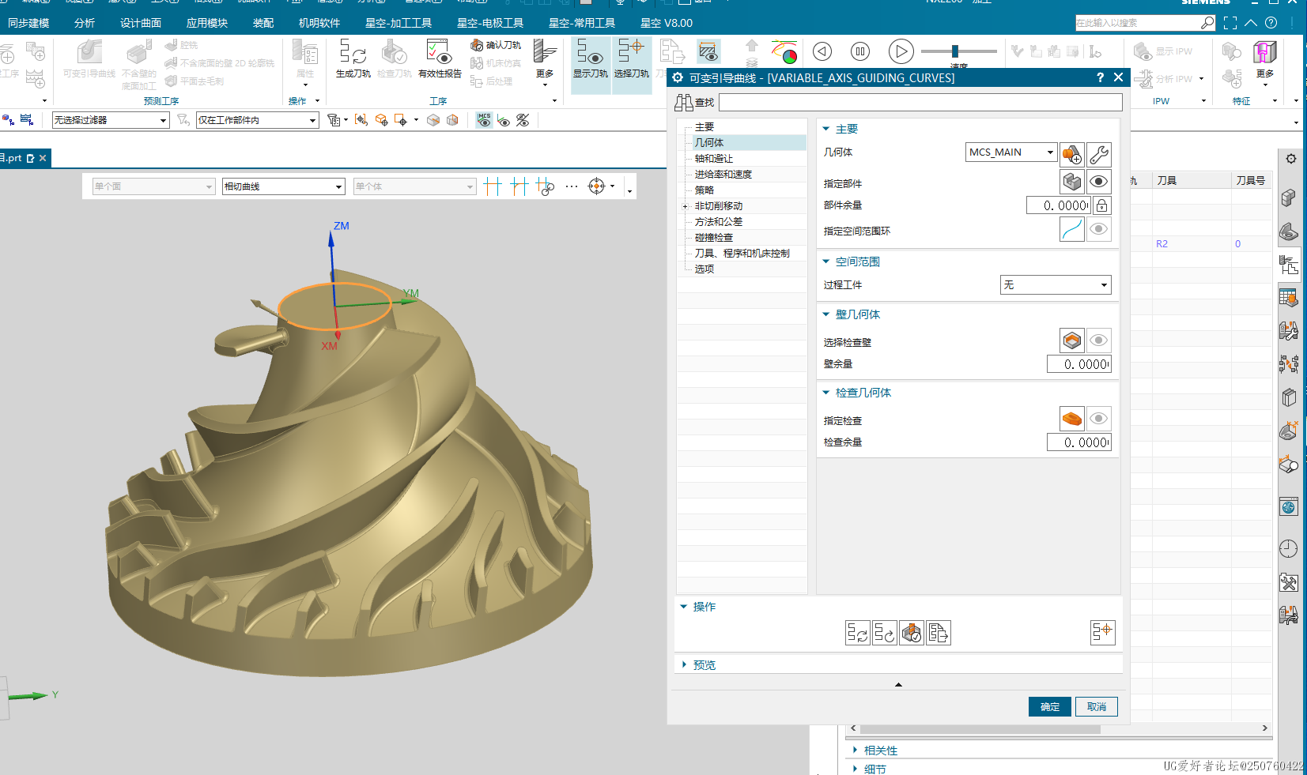1307x775 pixels.
Task: Click the 取消 cancel button
Action: point(1097,706)
